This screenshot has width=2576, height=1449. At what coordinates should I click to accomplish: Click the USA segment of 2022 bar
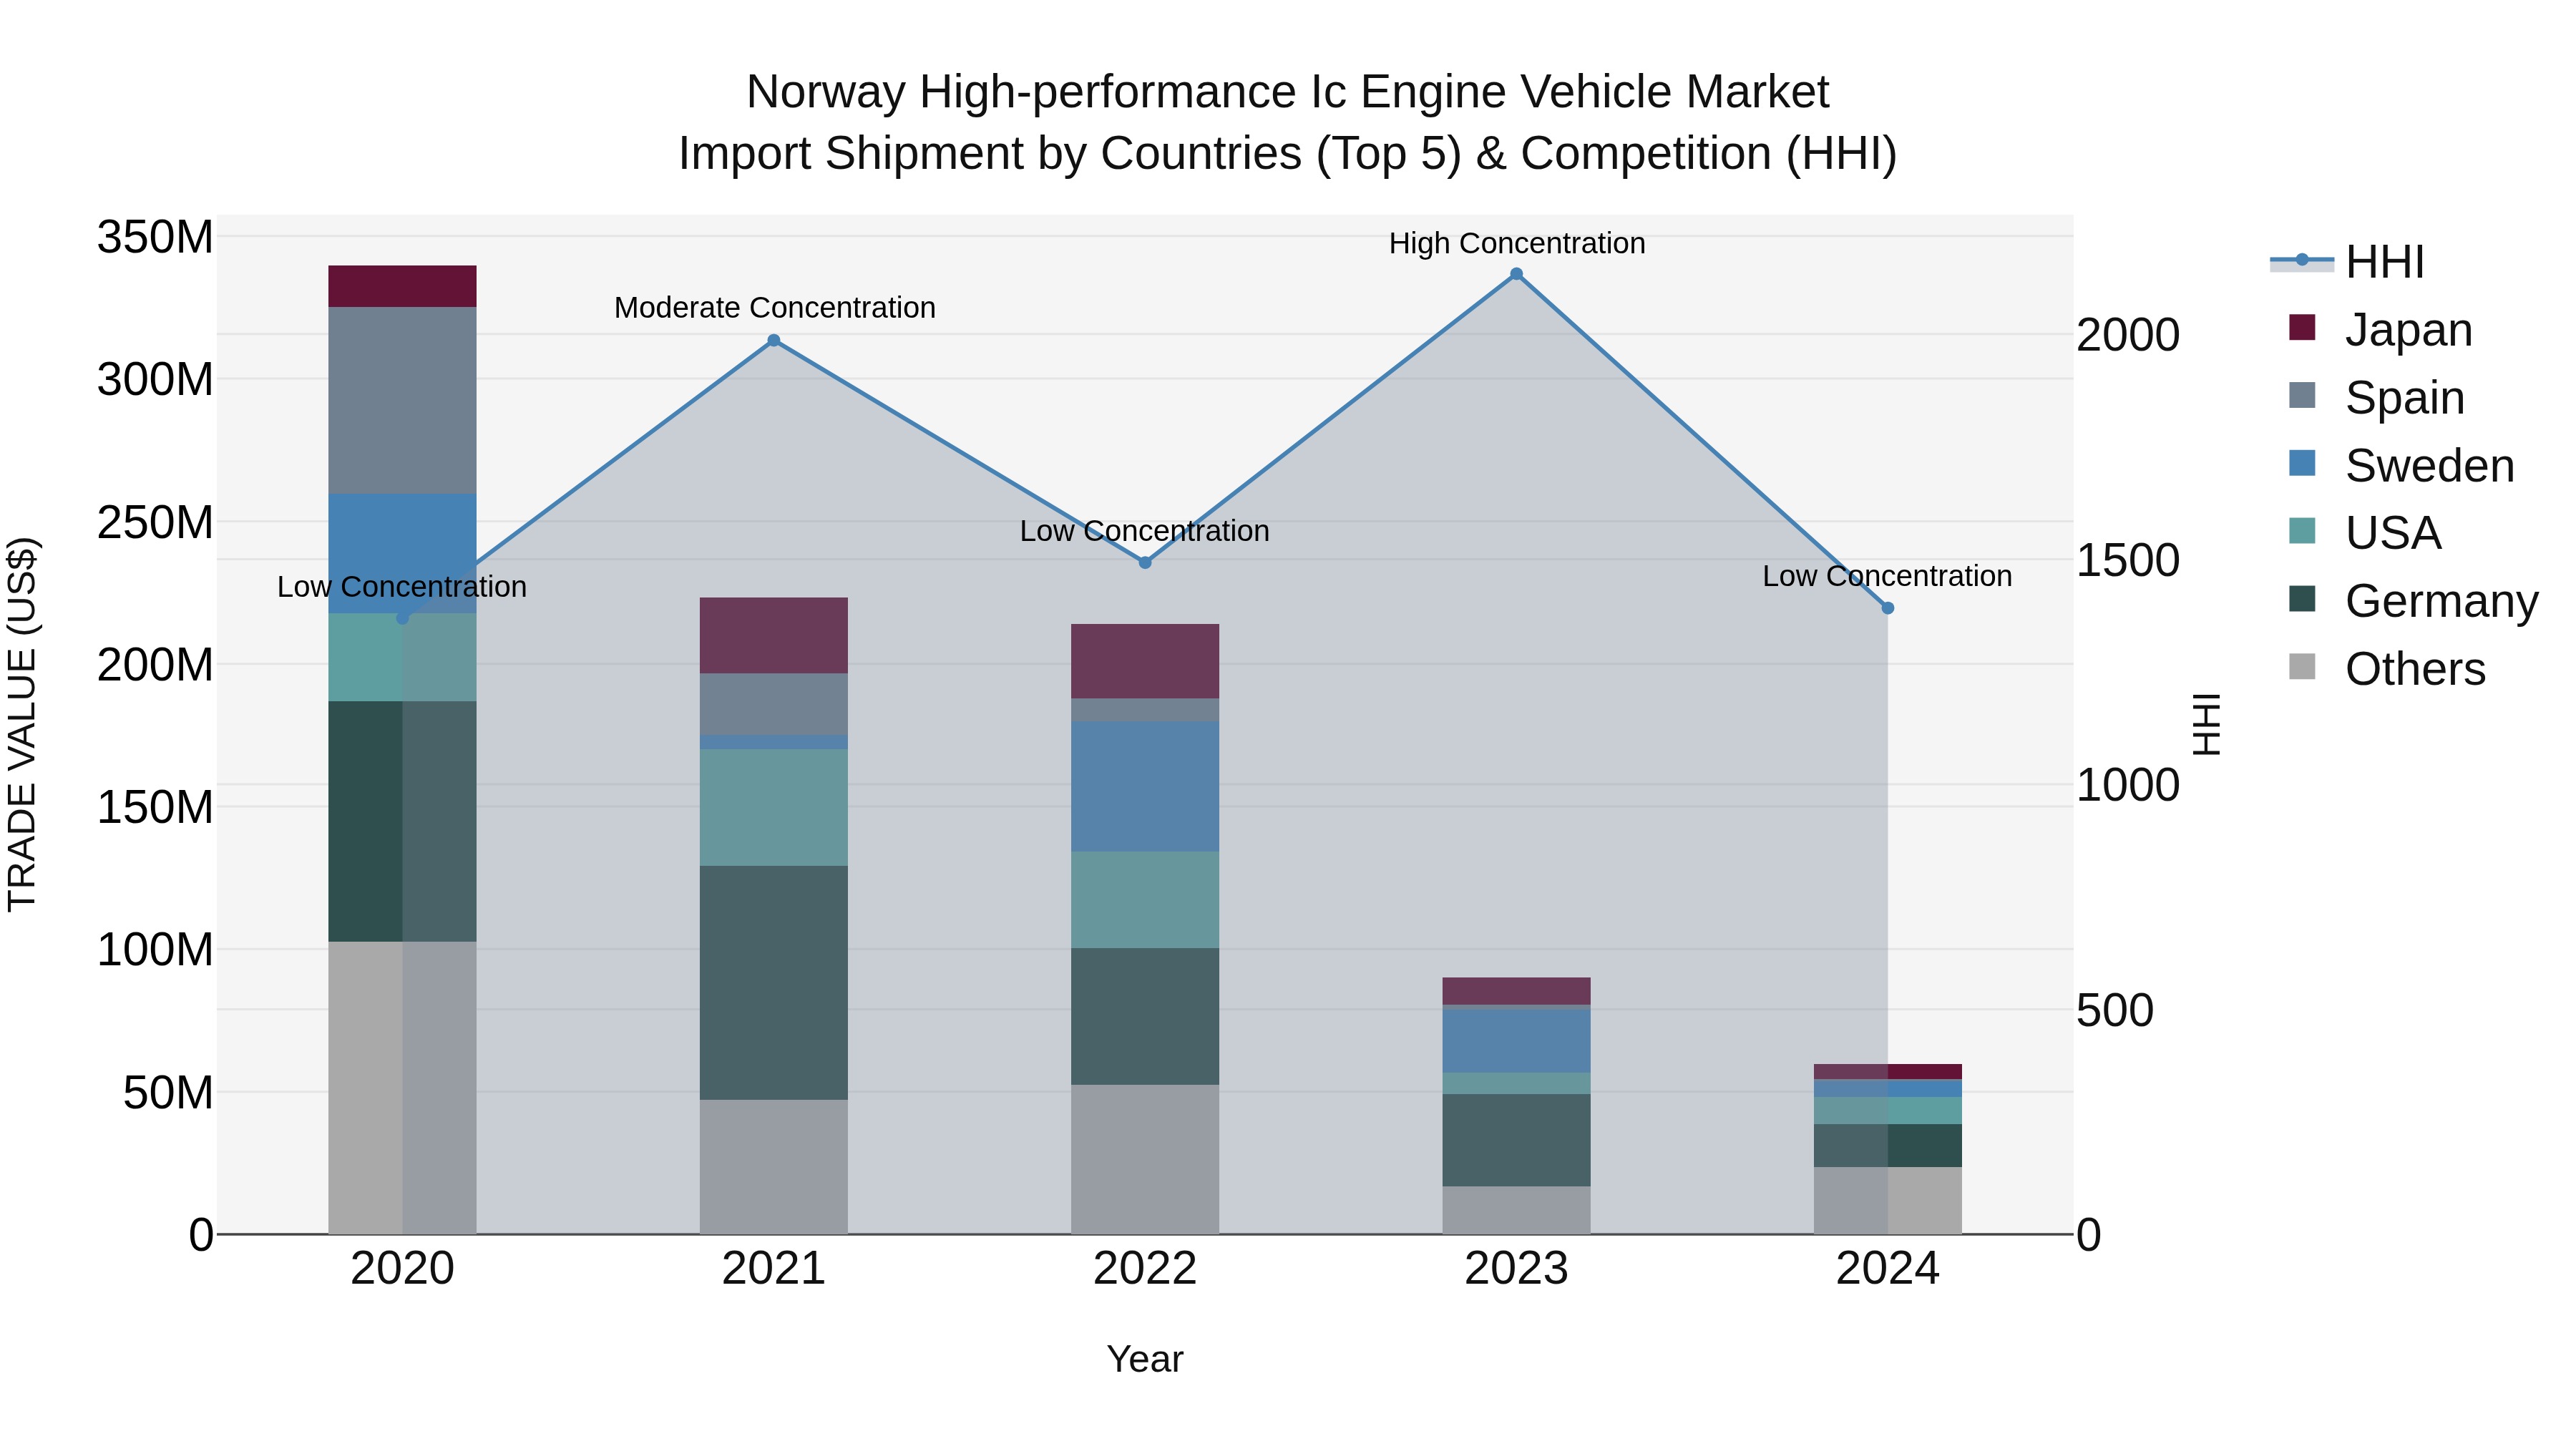[1145, 900]
